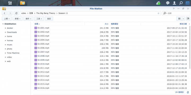
Task: Open the sort options icon
Action: 188,19
